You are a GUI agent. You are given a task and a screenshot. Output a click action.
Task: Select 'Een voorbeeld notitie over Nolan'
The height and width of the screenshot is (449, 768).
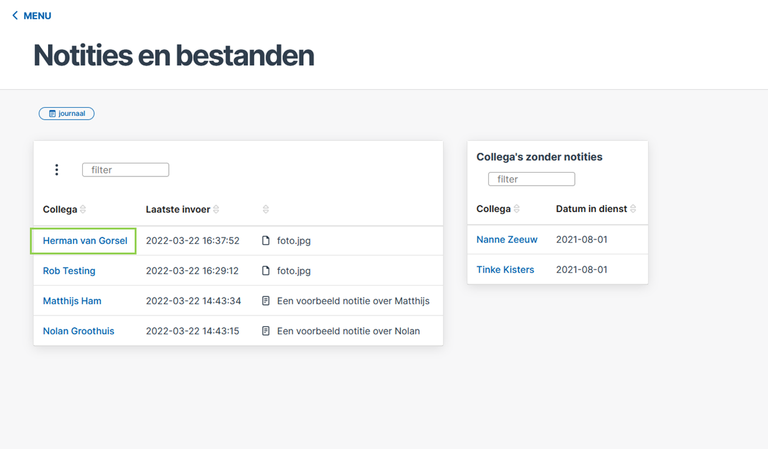point(348,331)
